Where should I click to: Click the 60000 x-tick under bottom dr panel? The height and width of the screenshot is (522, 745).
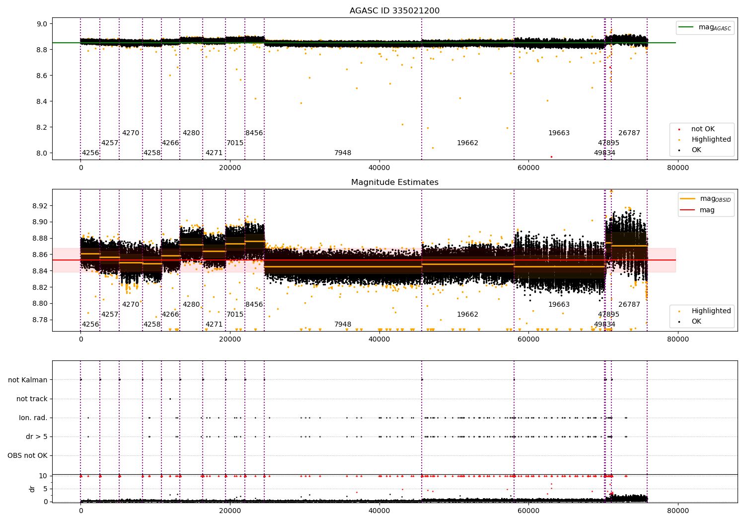528,511
